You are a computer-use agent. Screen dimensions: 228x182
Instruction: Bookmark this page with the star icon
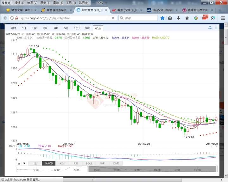click(x=162, y=18)
